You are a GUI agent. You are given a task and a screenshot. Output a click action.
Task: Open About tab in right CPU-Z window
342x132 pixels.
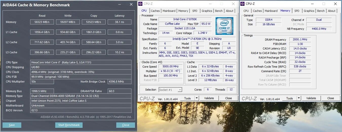coord(332,11)
